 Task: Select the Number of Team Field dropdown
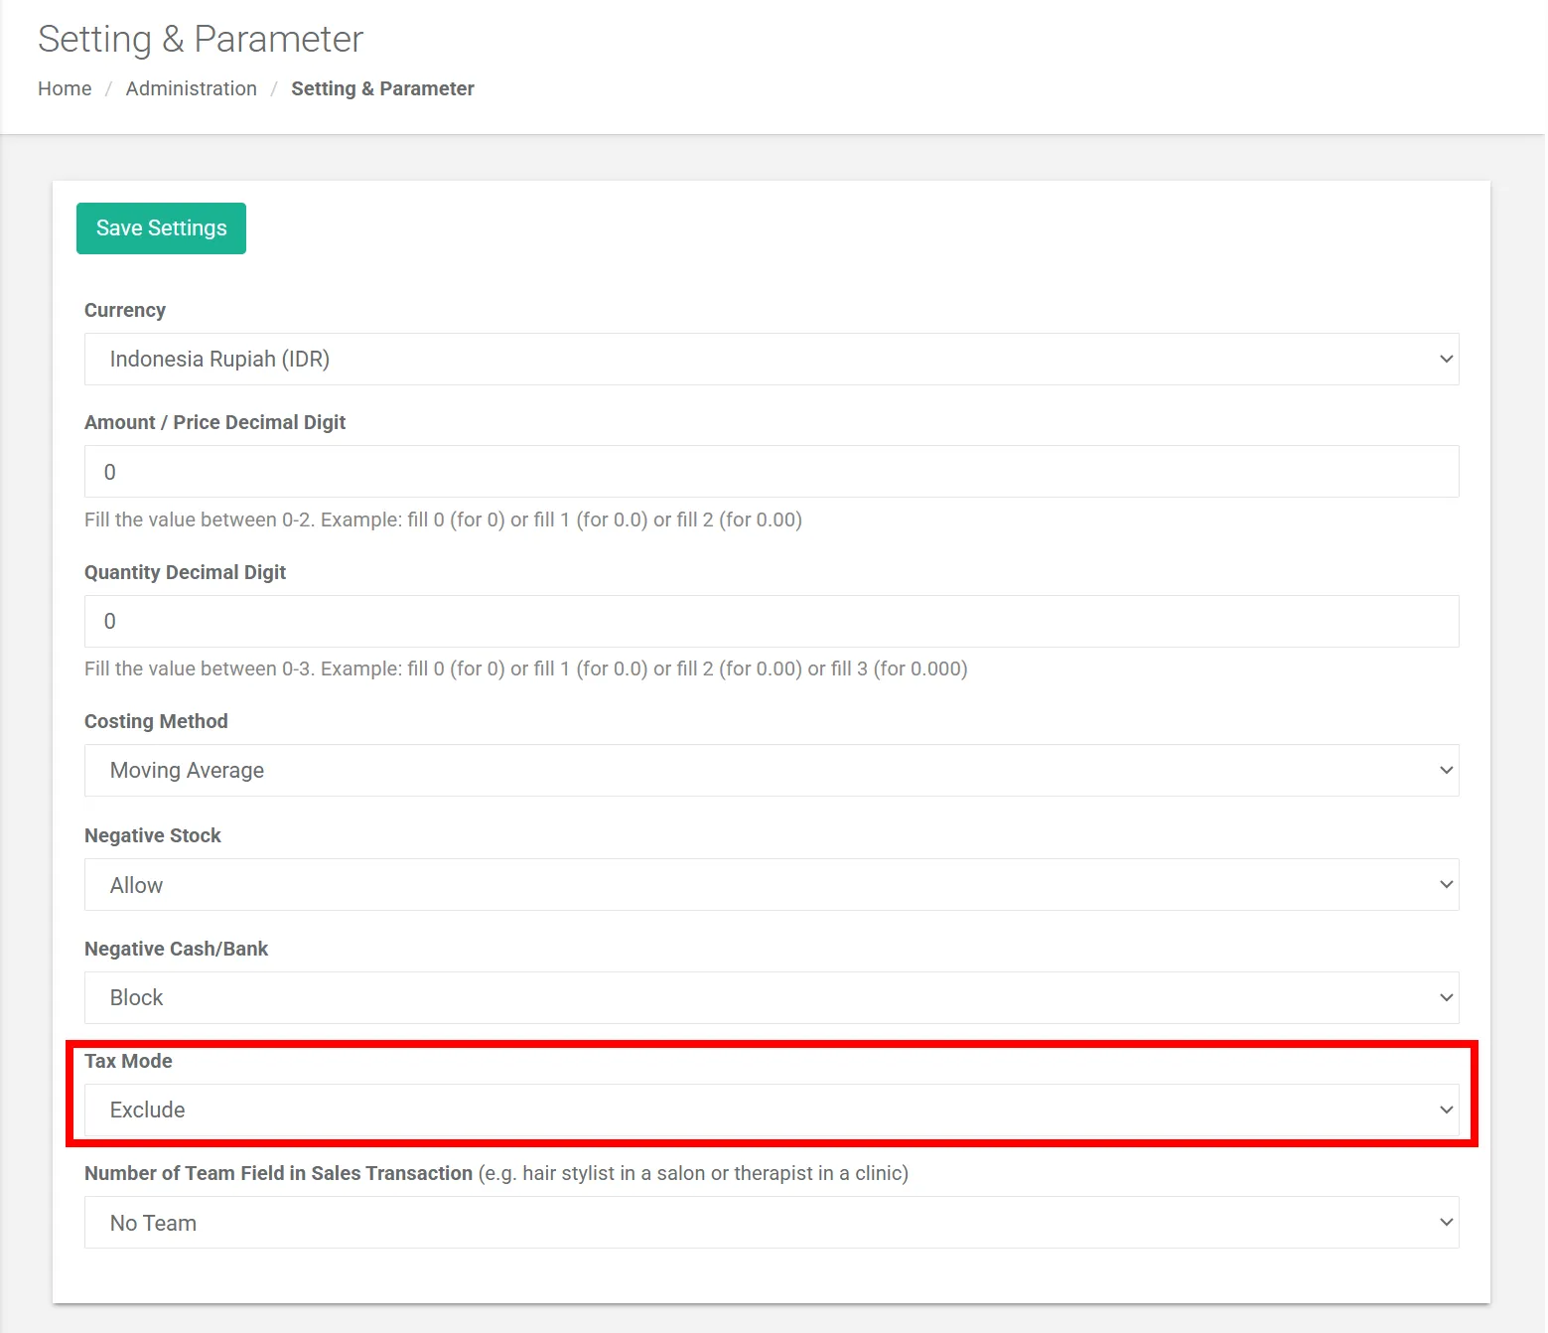(772, 1223)
